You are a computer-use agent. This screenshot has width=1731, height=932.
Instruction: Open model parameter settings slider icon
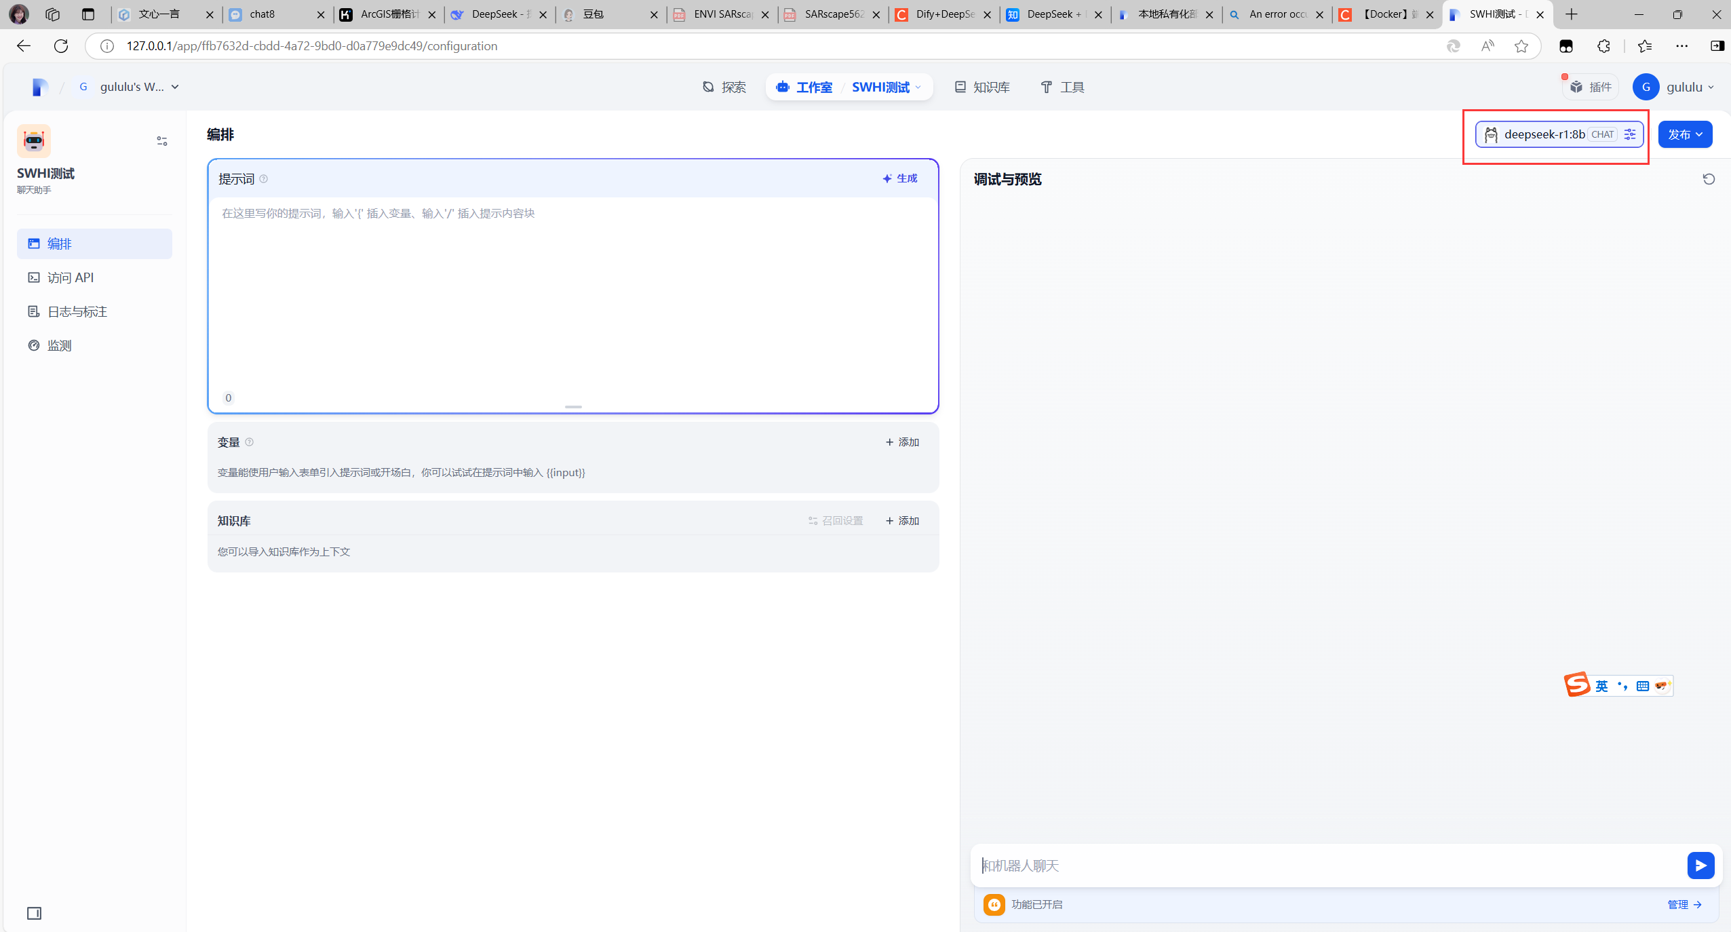[1630, 134]
